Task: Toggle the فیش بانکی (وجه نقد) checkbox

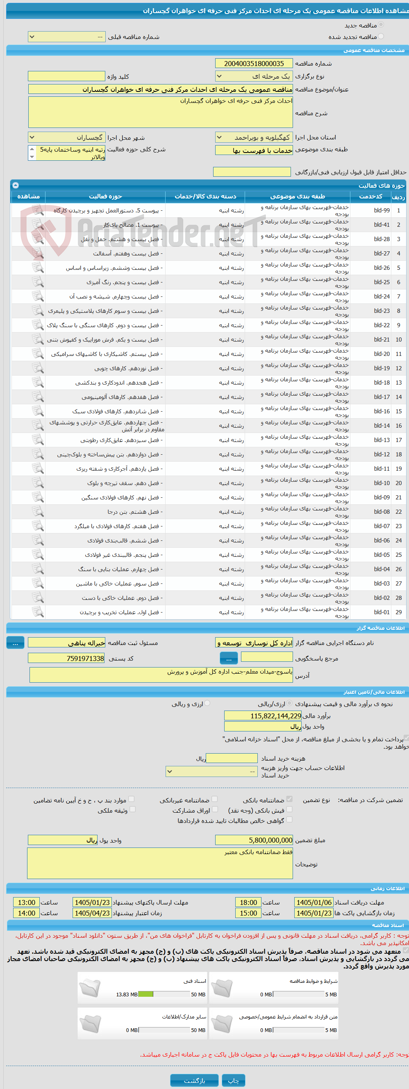Action: [x=289, y=809]
